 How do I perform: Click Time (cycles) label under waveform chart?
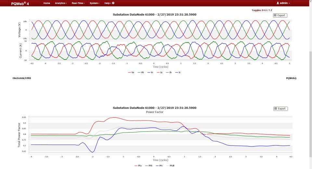160,67
